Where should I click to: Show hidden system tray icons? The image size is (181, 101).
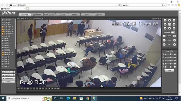pyautogui.click(x=156, y=98)
